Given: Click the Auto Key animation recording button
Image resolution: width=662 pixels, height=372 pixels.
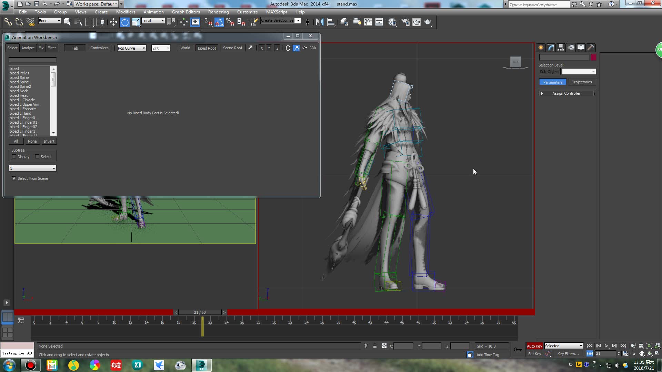Looking at the screenshot, I should (535, 346).
